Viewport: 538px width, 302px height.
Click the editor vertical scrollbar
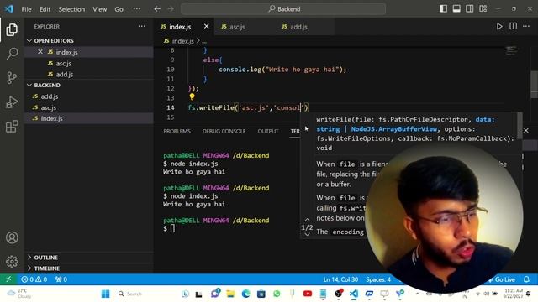coord(535,84)
